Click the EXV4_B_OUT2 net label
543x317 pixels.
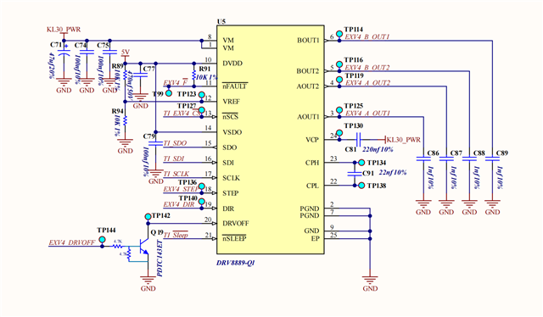pyautogui.click(x=367, y=68)
